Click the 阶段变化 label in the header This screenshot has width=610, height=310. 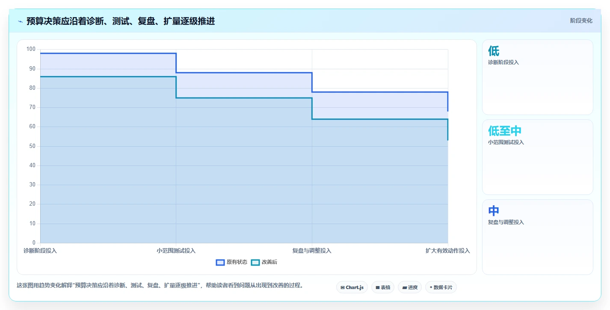pos(581,21)
